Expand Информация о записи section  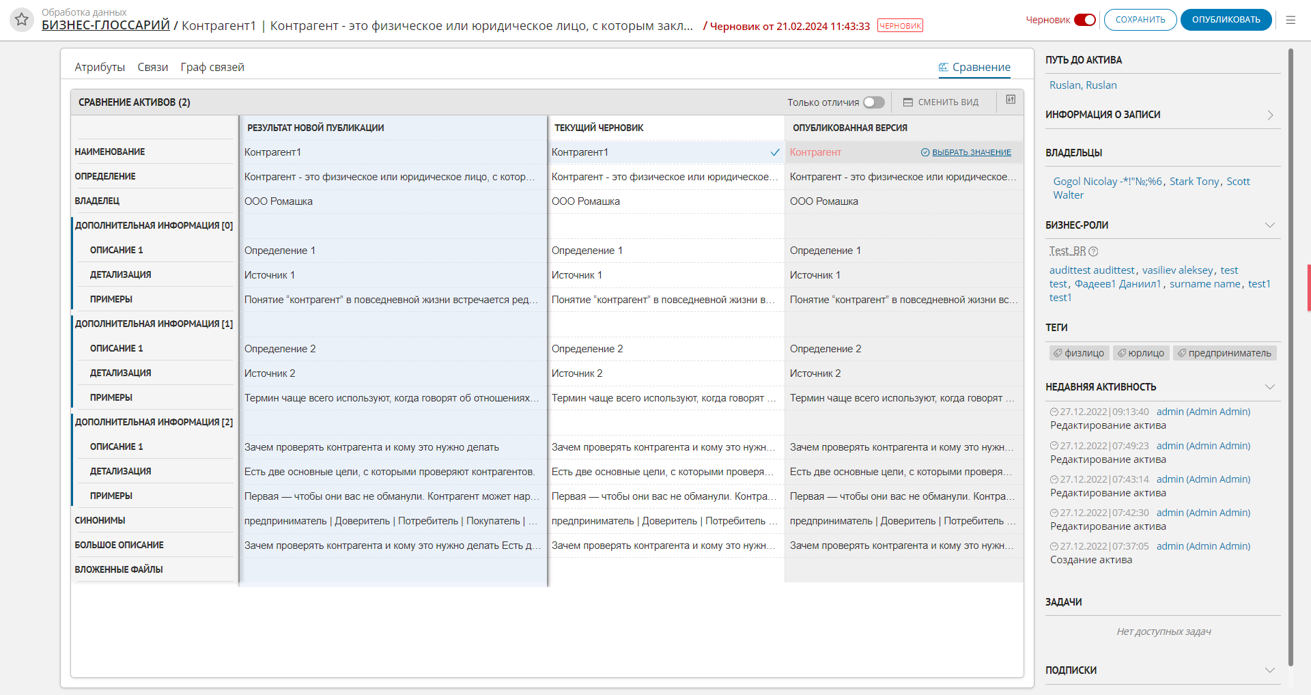(1270, 115)
